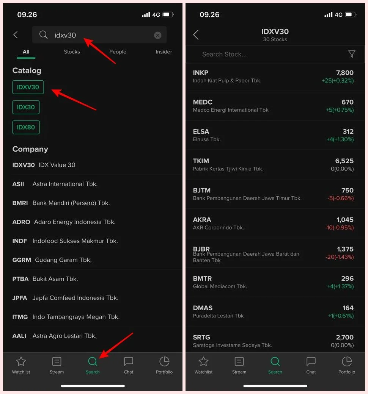Open MEDC Medco Energi International Tbk
Screen dimensions: 368x394
point(275,106)
